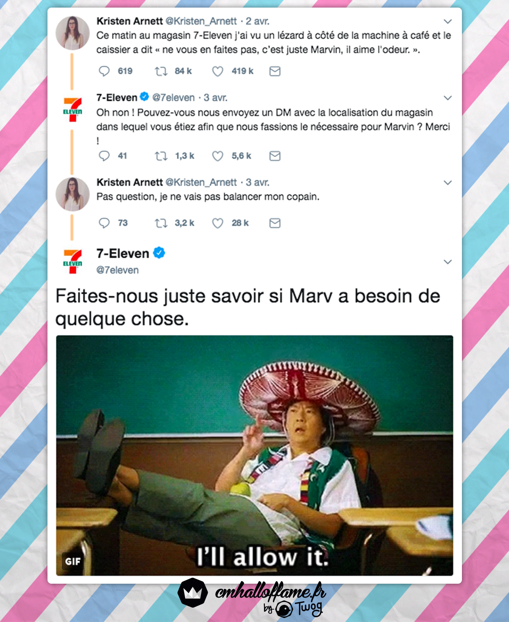This screenshot has height=622, width=509.
Task: Open the chevron menu on 'Pas question' tweet
Action: [448, 182]
